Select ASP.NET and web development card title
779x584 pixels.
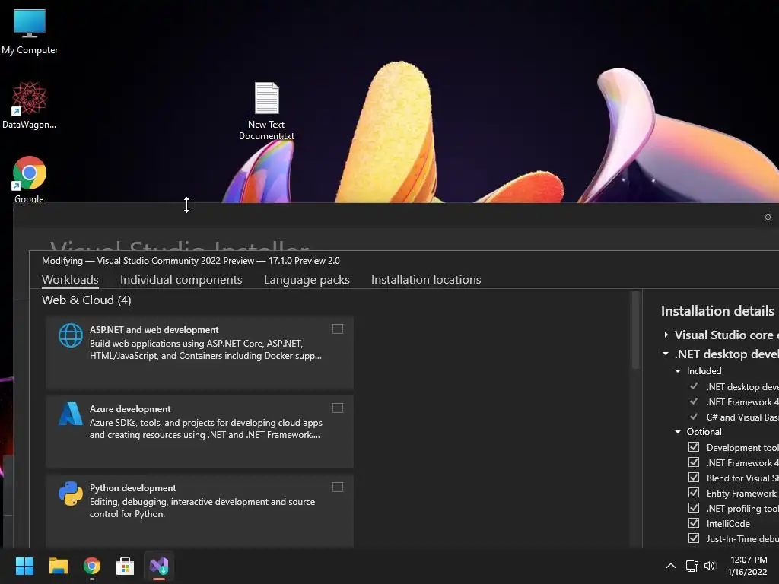point(154,330)
